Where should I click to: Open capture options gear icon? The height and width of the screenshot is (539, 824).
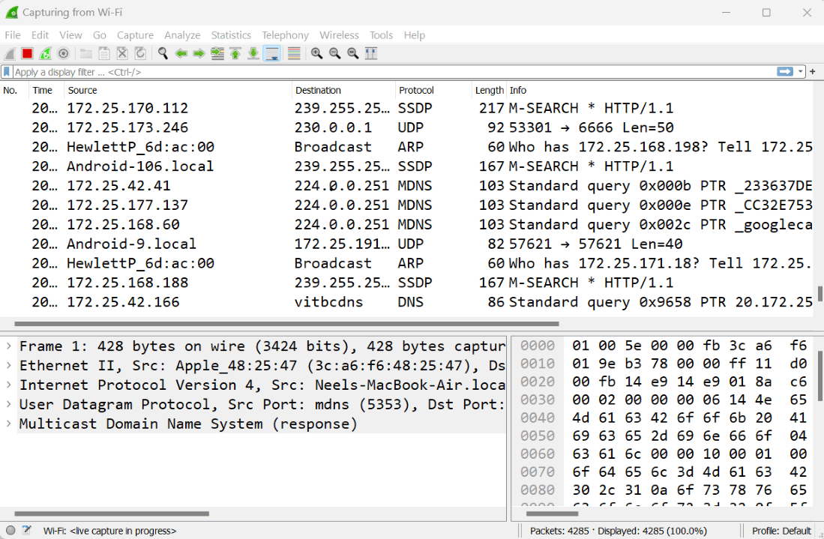pyautogui.click(x=64, y=53)
